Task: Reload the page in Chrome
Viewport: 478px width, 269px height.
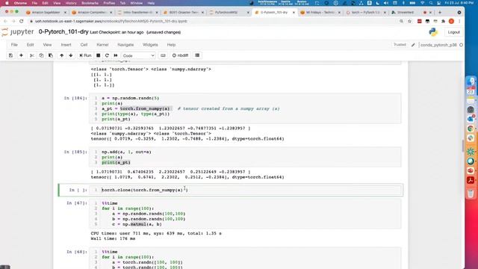Action: click(22, 22)
